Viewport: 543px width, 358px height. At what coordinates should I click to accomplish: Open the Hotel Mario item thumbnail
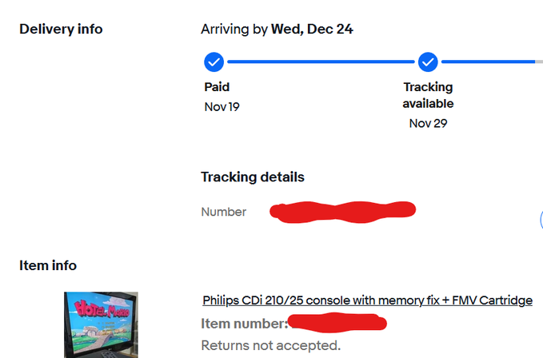tap(101, 324)
